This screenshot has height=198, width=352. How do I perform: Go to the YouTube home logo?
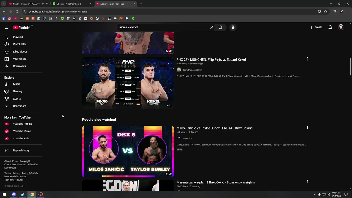pos(22,27)
